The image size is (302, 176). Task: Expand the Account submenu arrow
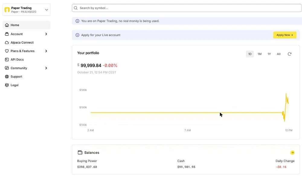click(x=46, y=34)
